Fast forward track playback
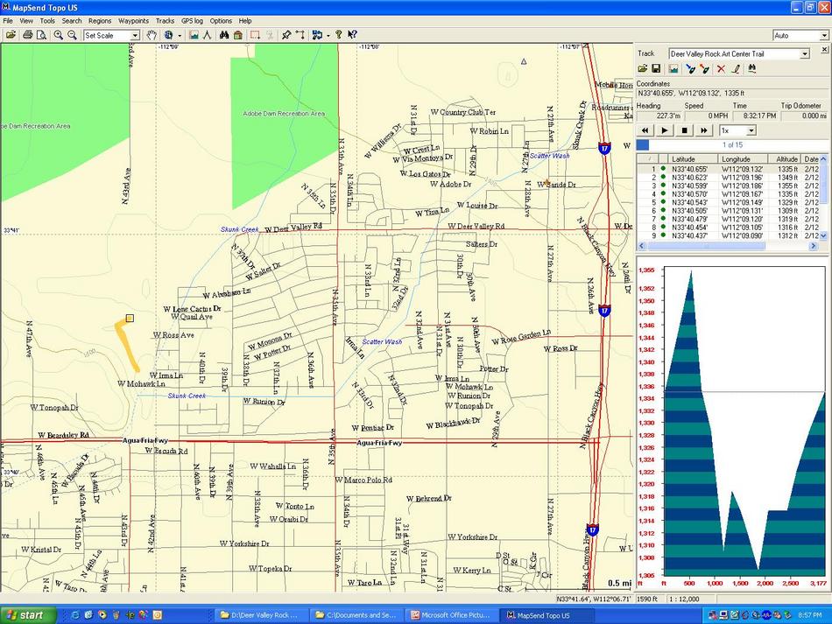The image size is (832, 624). (x=703, y=130)
